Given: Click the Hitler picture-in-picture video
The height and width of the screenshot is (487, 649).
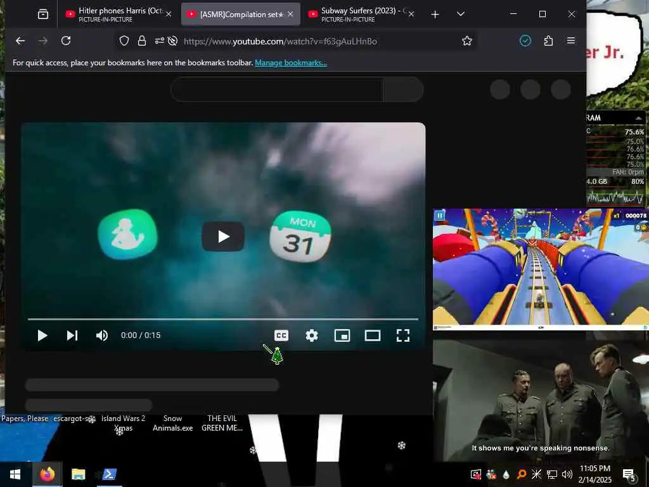Looking at the screenshot, I should click(541, 401).
